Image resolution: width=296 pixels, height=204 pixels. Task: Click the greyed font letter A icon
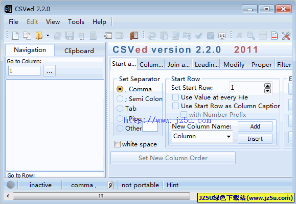pyautogui.click(x=239, y=35)
